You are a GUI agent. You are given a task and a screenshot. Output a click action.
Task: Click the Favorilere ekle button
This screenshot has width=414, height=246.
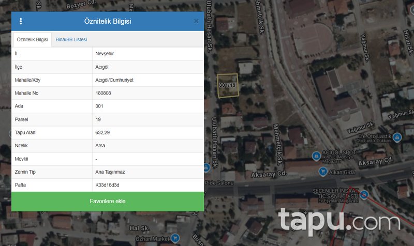108,202
